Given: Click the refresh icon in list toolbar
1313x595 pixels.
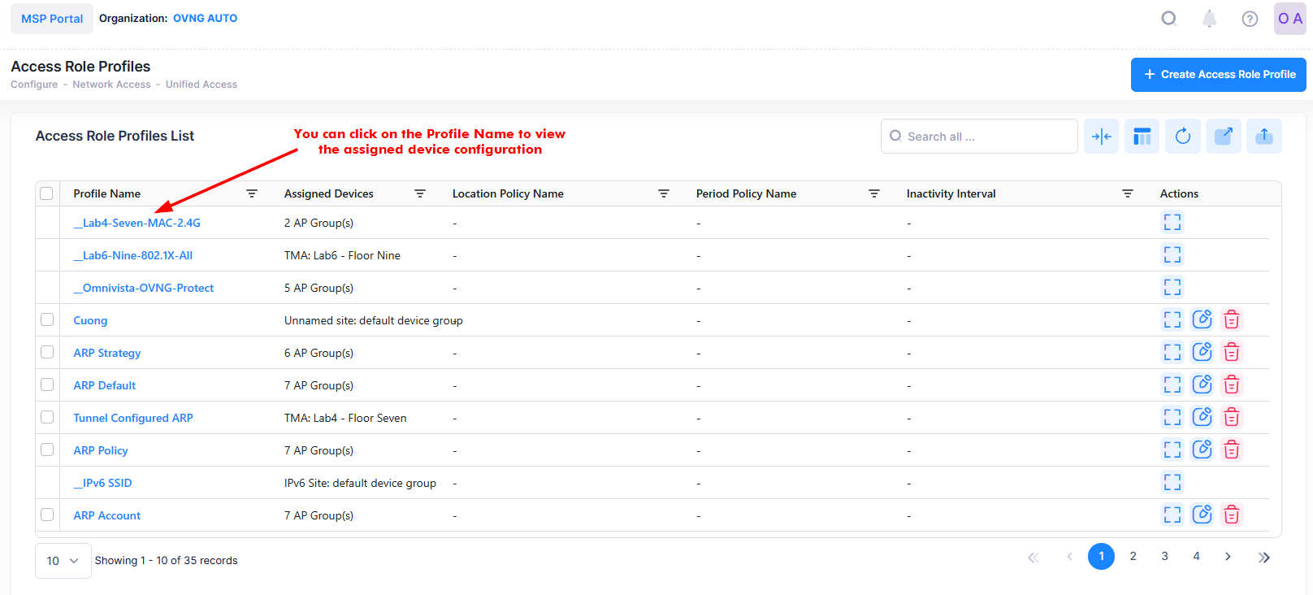Looking at the screenshot, I should (x=1182, y=137).
